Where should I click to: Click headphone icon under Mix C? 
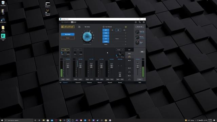pyautogui.click(x=129, y=80)
